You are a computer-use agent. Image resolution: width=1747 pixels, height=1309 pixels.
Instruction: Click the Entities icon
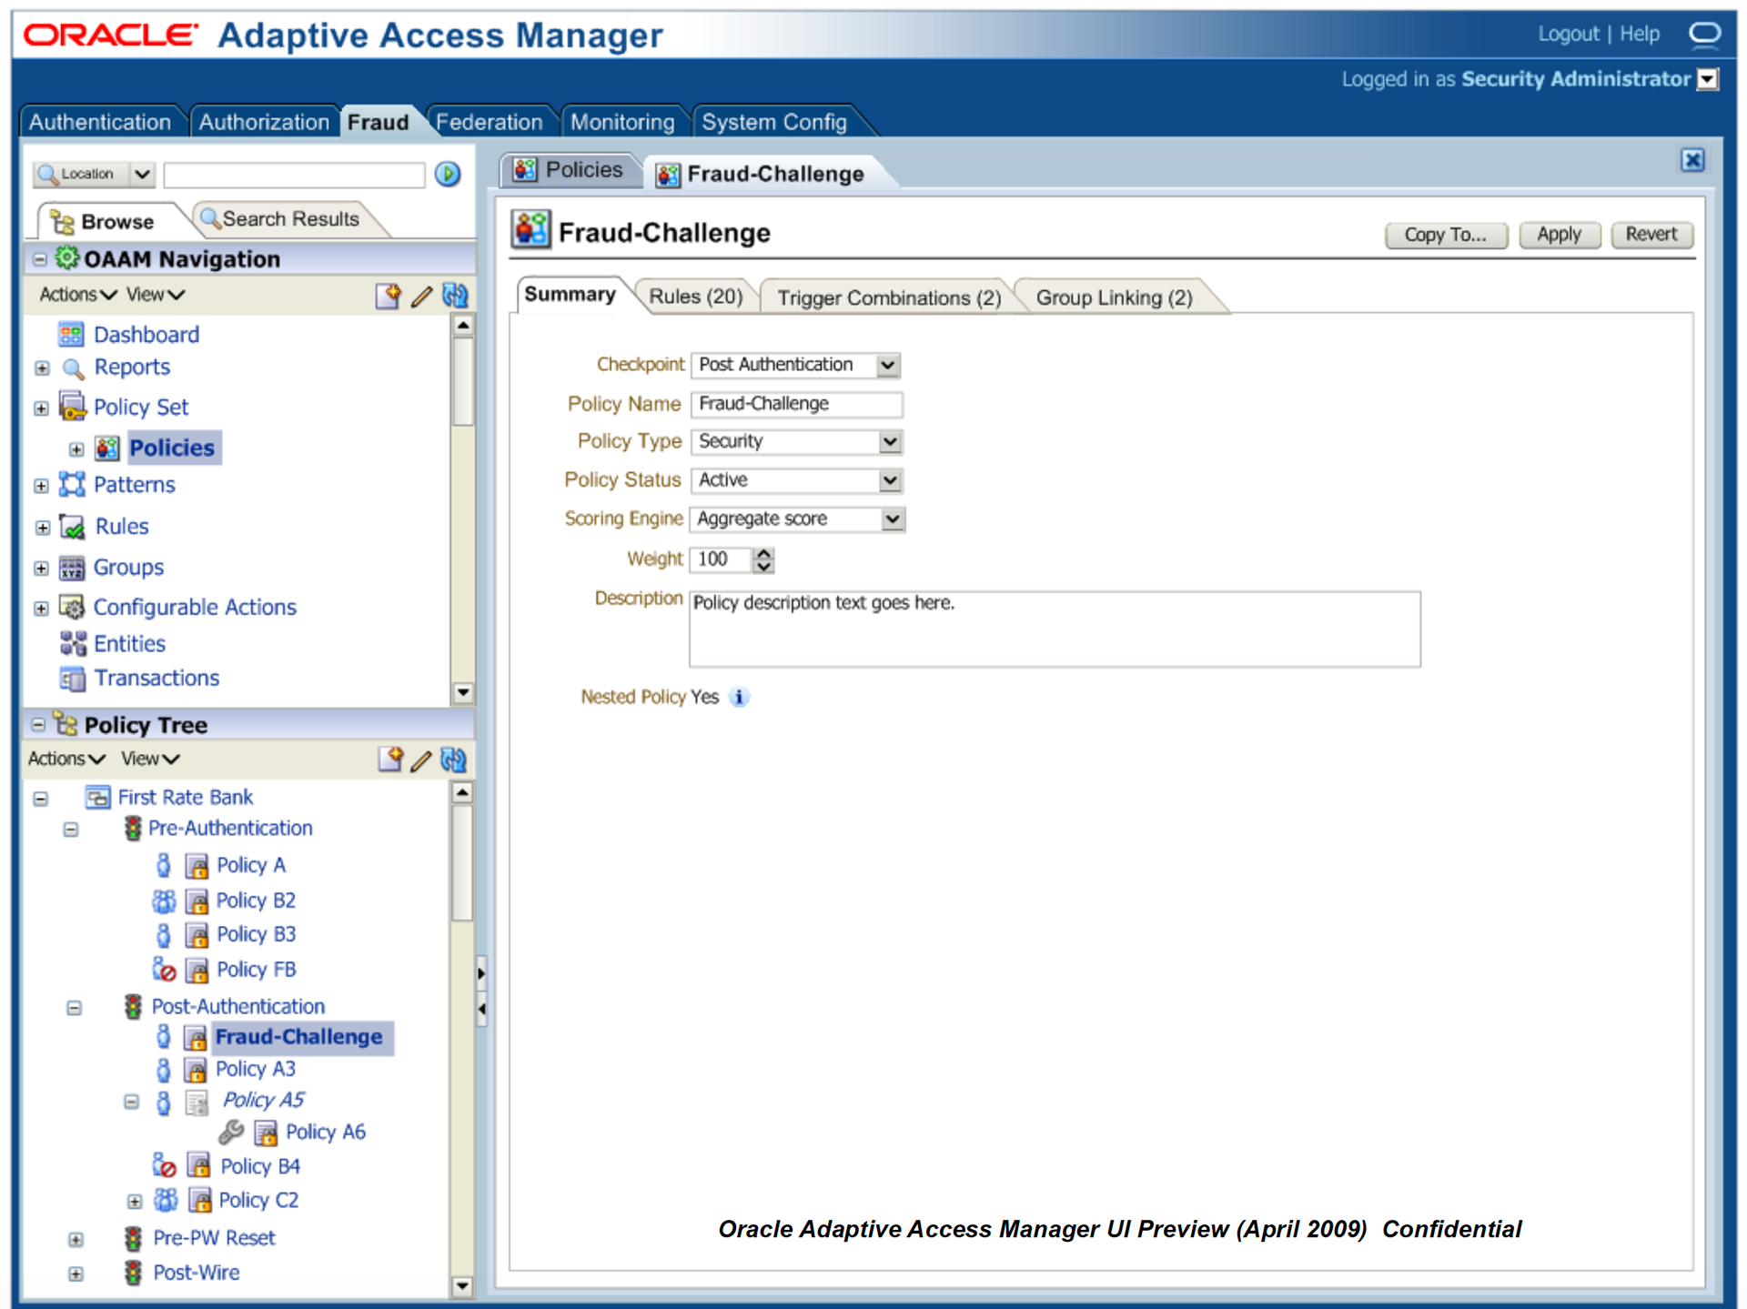[73, 644]
